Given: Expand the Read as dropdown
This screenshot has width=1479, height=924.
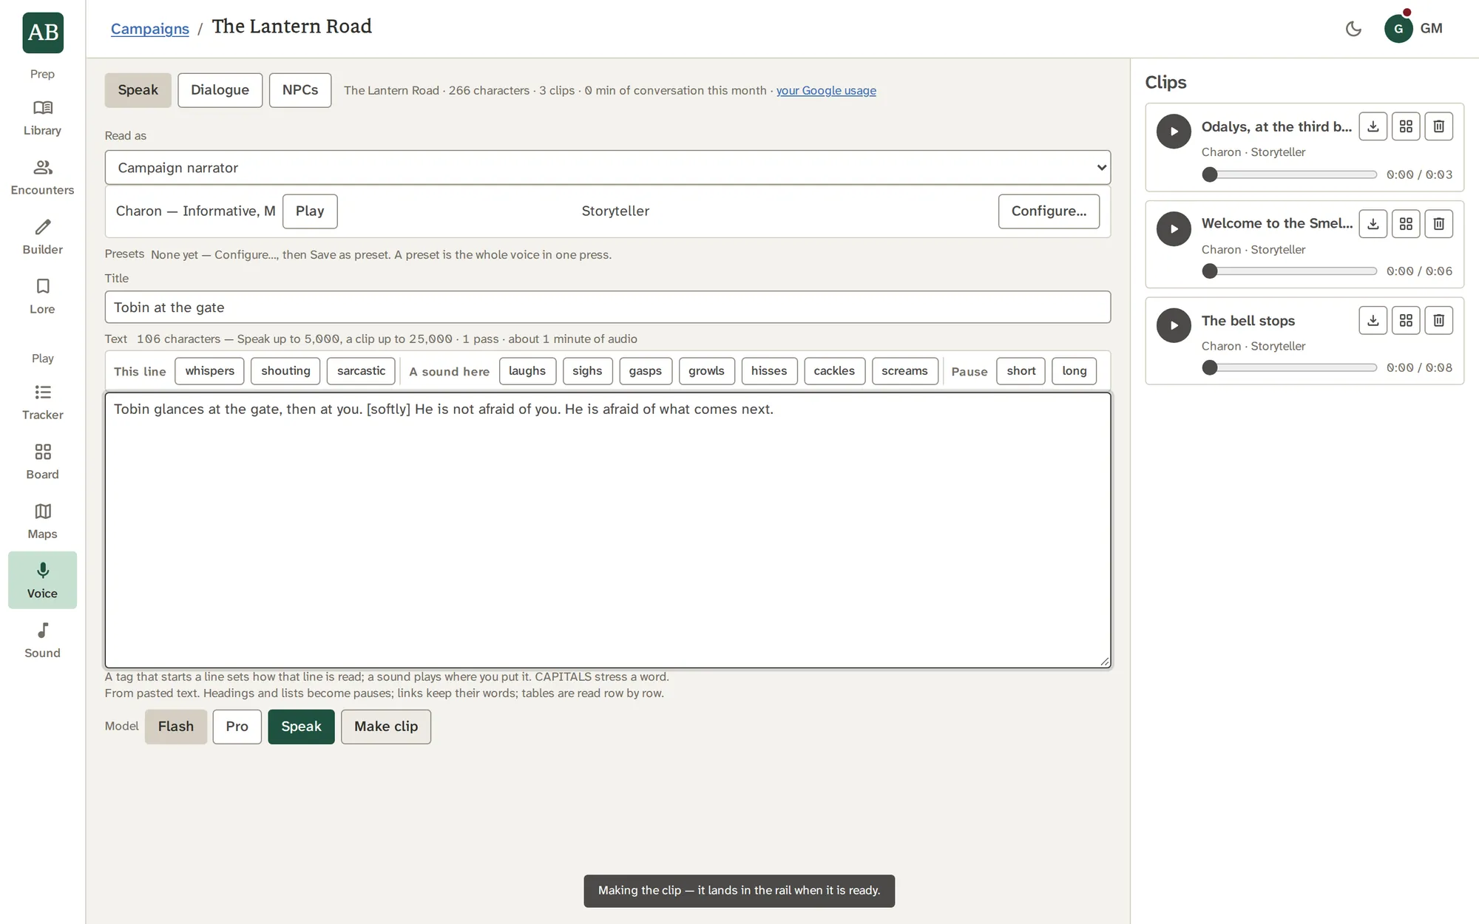Looking at the screenshot, I should 607,168.
